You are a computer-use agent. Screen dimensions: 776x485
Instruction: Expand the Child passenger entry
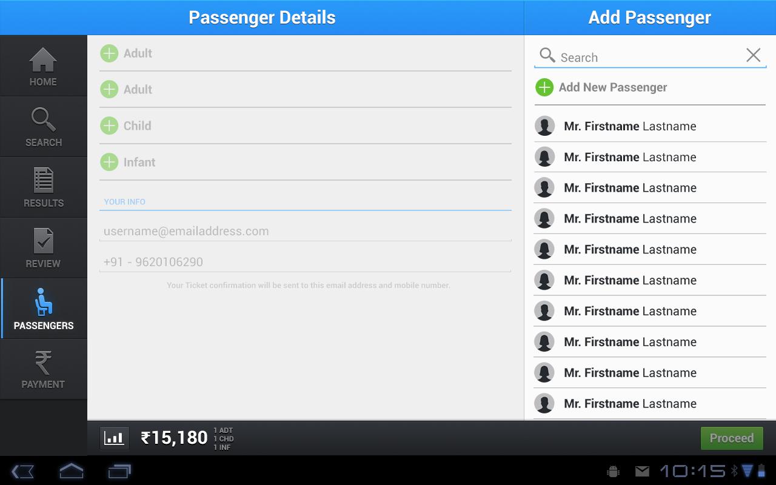[109, 125]
